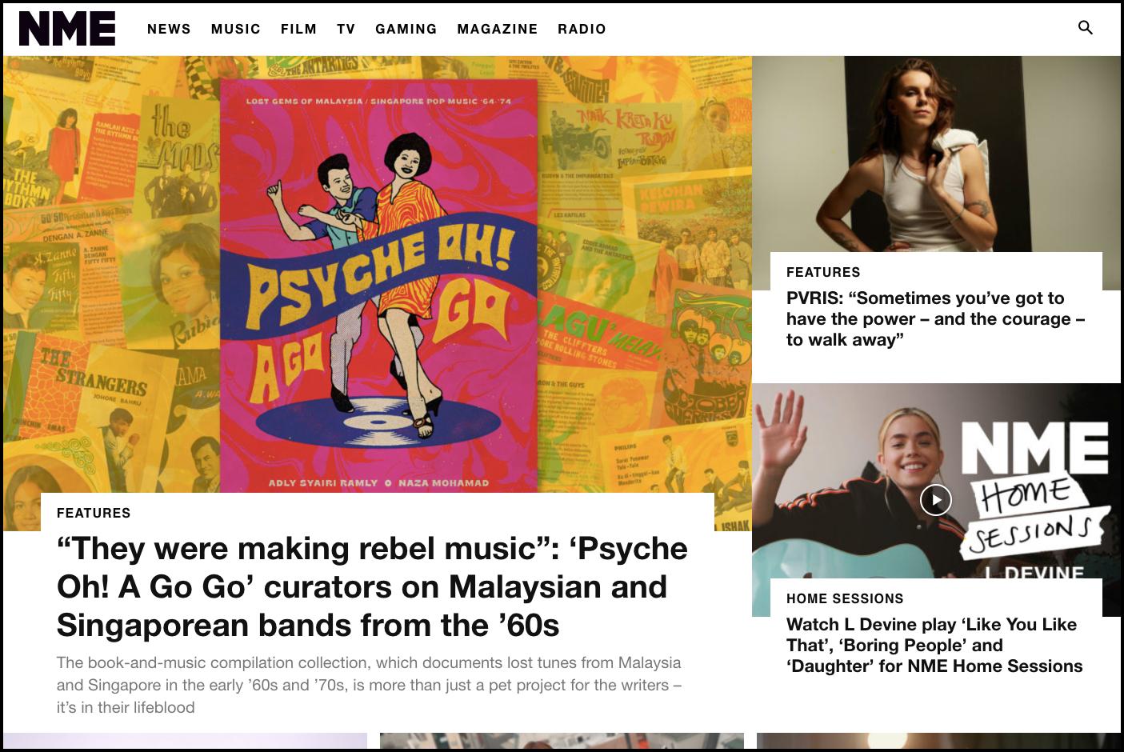Click the book-and-music compilation summary text
This screenshot has width=1124, height=752.
[369, 685]
